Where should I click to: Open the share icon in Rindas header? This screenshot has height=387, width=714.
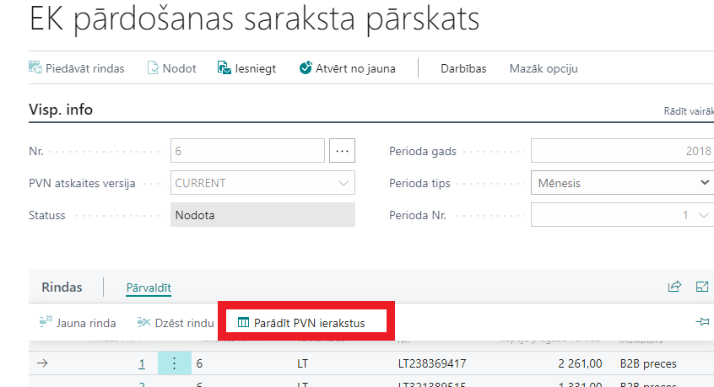coord(674,287)
